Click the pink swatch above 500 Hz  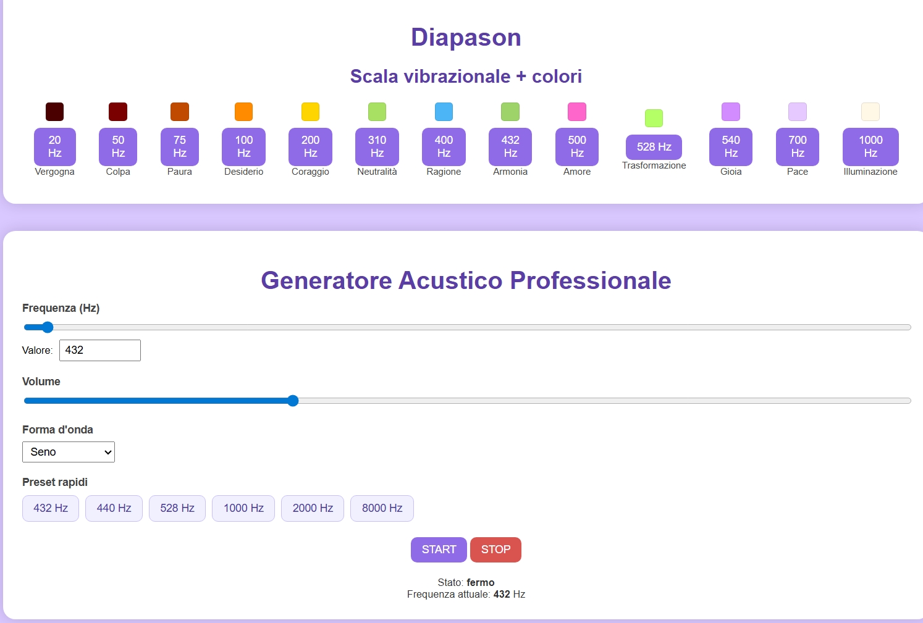(576, 112)
